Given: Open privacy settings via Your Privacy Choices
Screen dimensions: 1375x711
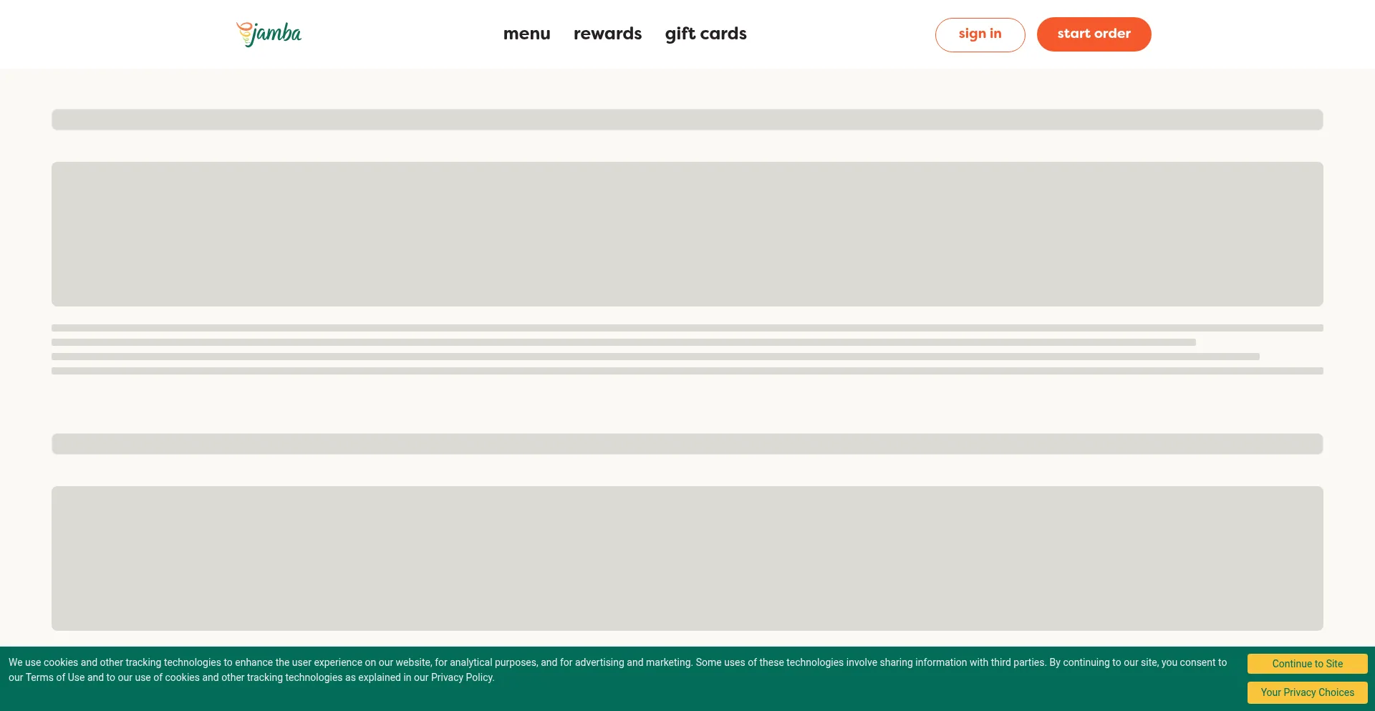Looking at the screenshot, I should tap(1306, 692).
